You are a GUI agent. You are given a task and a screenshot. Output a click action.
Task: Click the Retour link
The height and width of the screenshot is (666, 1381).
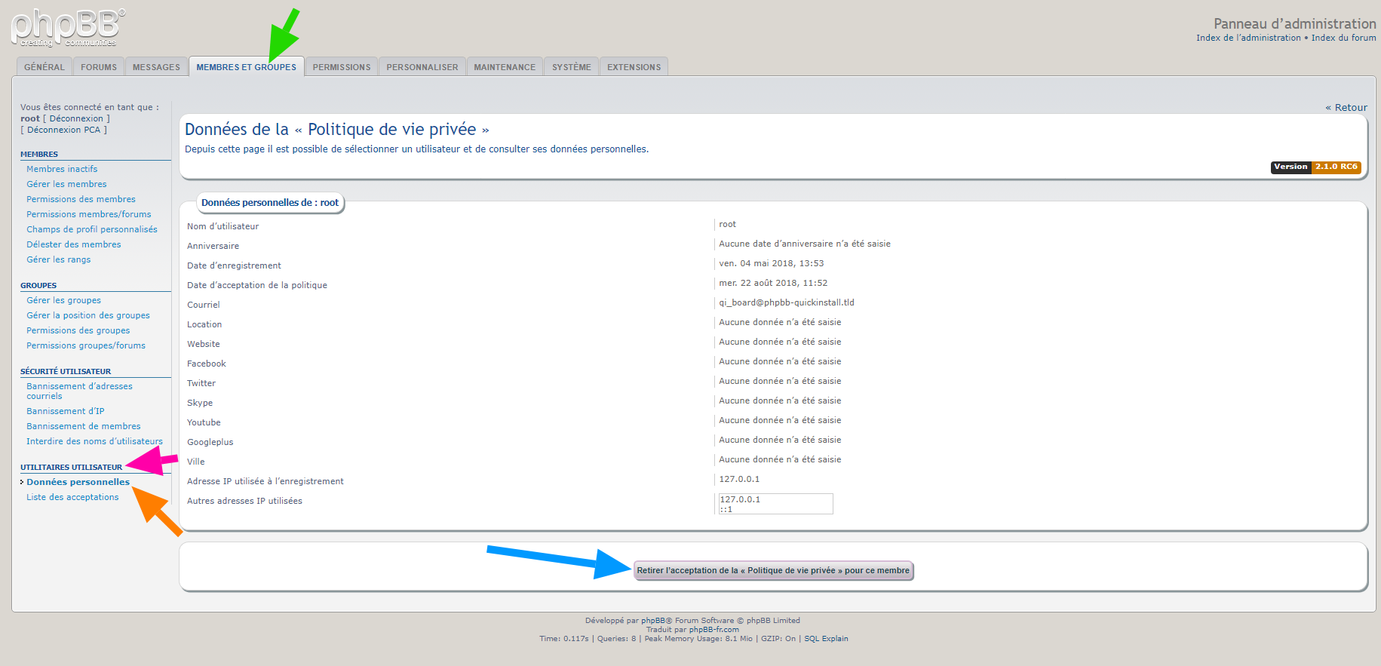coord(1346,108)
